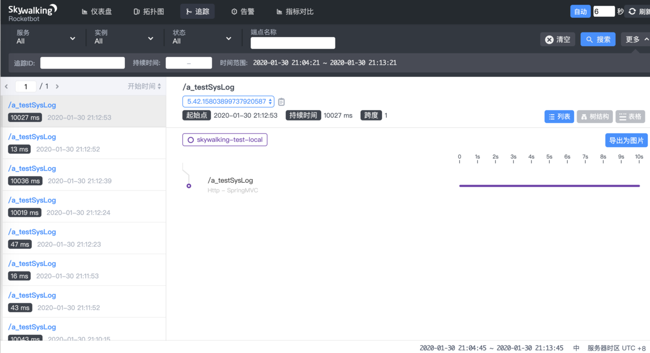Screen dimensions: 650x353
Task: Click the 清空 clear button
Action: 558,39
